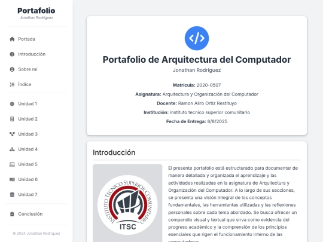
Task: Click the Introducción card heading
Action: 114,152
